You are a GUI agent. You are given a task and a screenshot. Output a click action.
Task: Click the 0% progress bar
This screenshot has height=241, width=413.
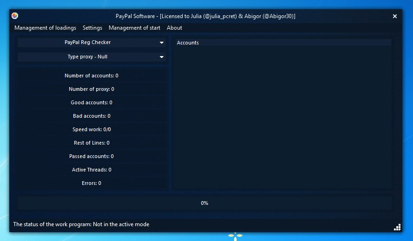pyautogui.click(x=204, y=203)
